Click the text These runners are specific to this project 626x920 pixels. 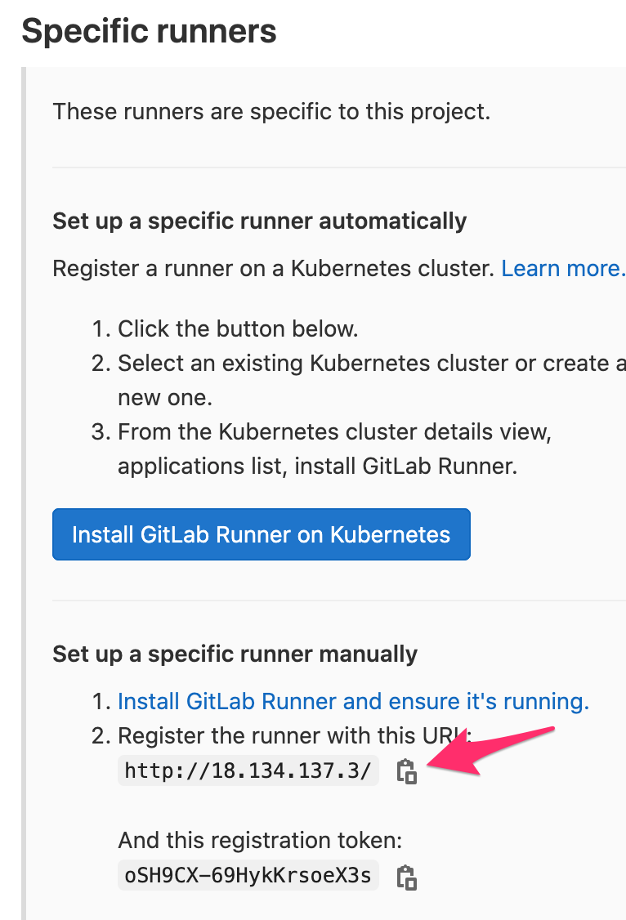271,111
